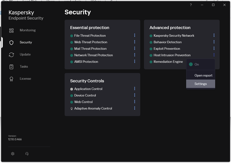Click Application Control status indicator dot

click(72, 89)
